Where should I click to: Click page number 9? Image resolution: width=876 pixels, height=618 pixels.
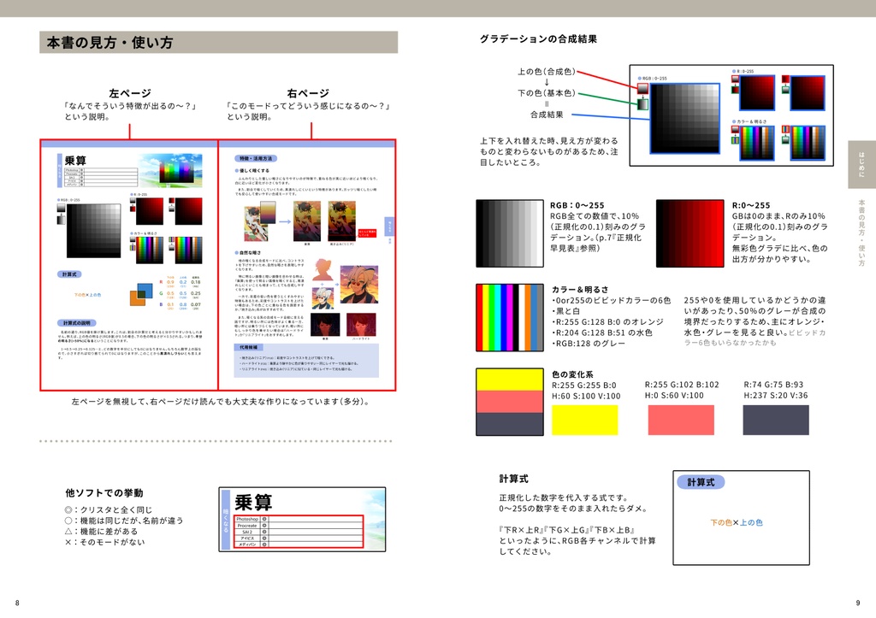tap(858, 603)
